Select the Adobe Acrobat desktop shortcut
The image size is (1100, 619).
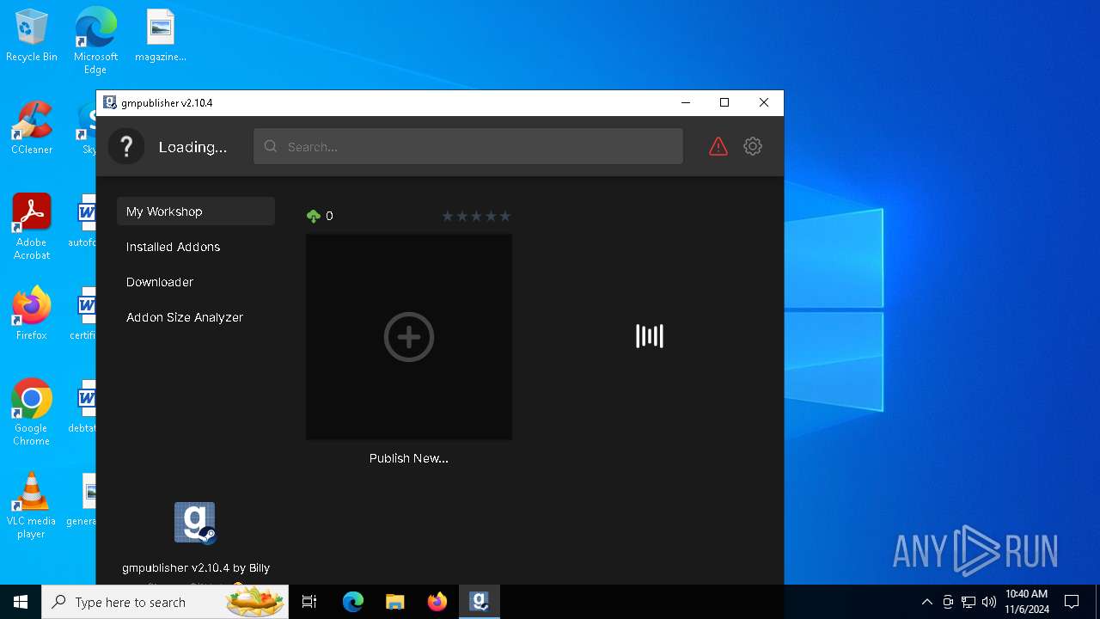pos(32,227)
